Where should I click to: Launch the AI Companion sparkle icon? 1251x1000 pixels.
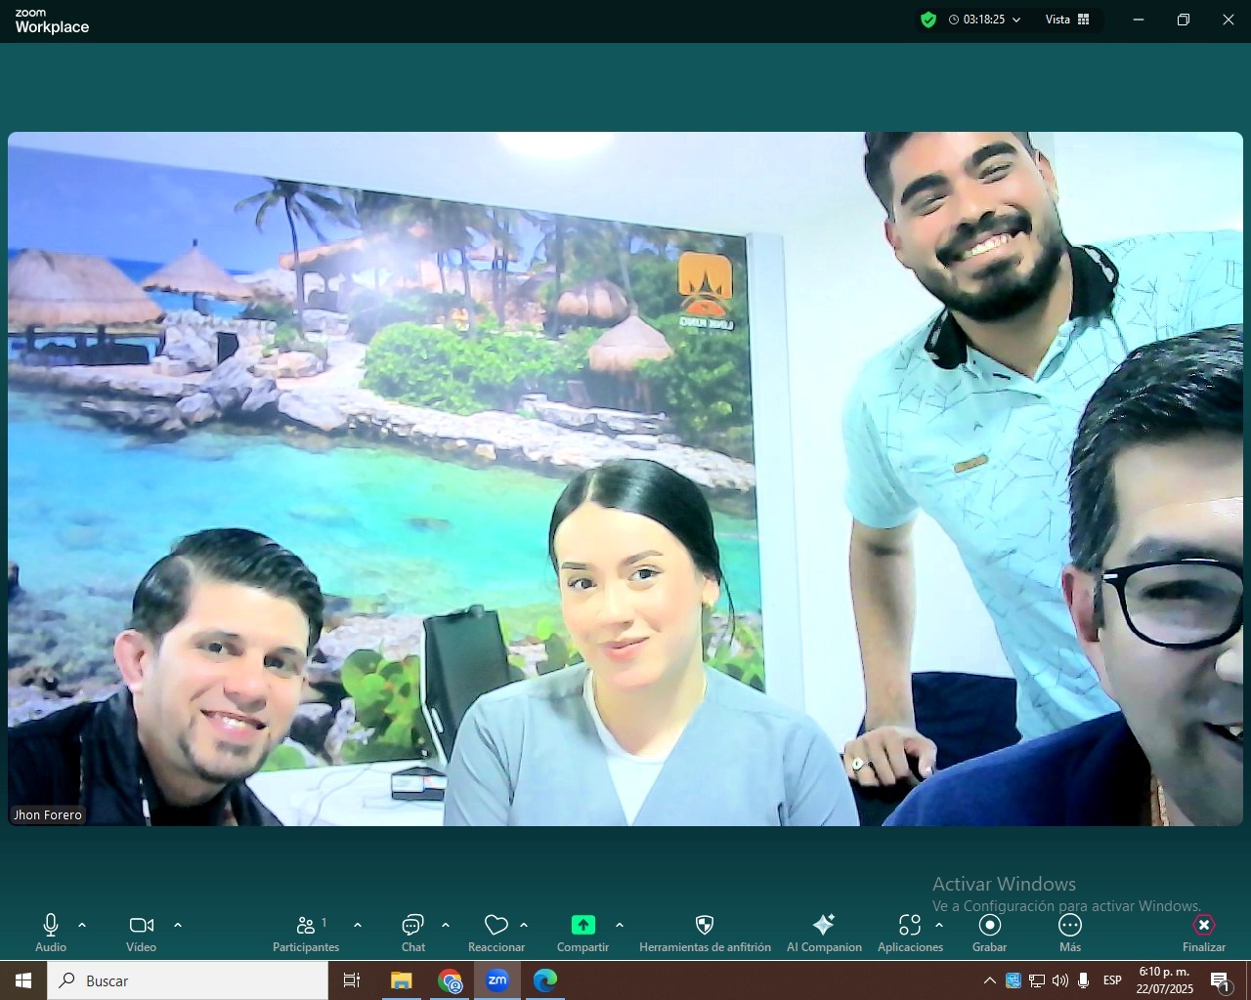[x=824, y=926]
